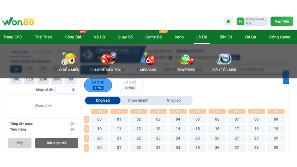
Task: Toggle number 27 in the grid
Action: point(237,138)
